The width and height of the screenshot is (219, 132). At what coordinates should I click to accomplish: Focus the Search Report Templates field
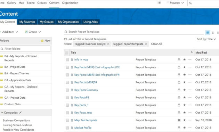coord(134,32)
